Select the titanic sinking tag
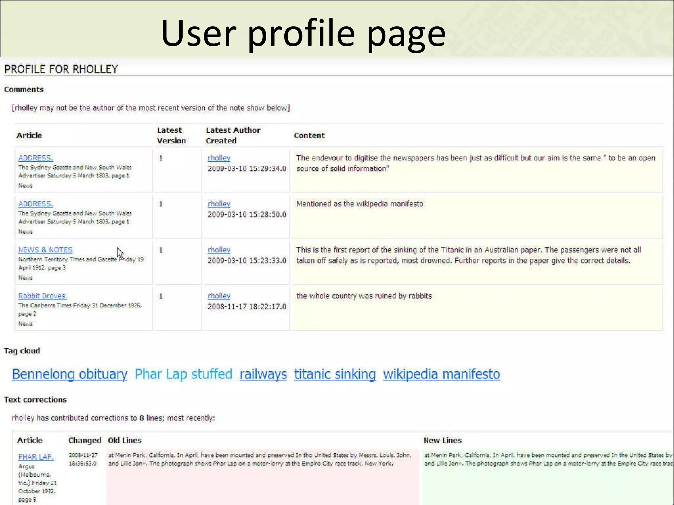 point(335,374)
